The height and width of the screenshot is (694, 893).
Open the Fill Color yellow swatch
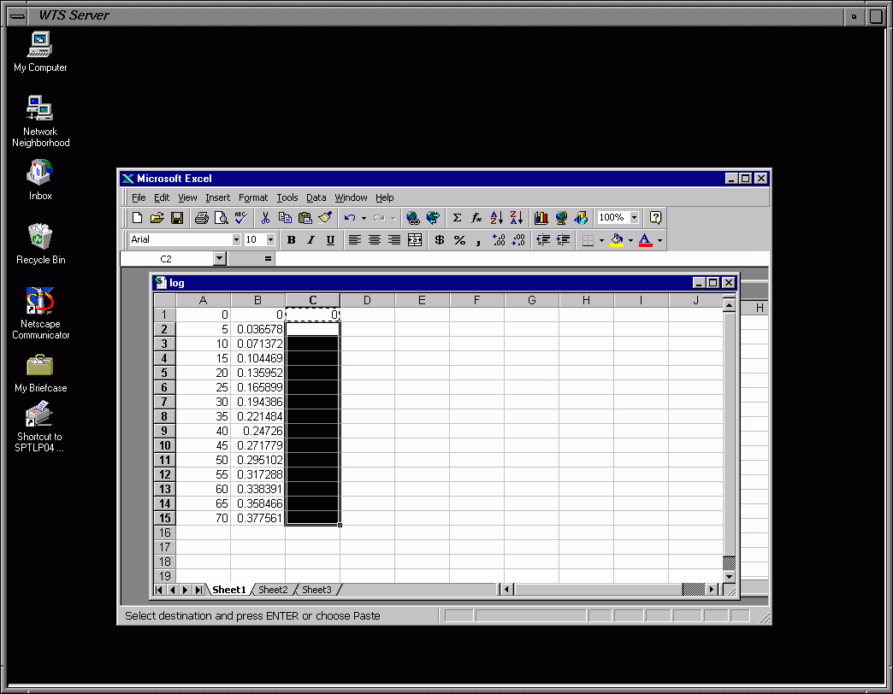point(618,240)
